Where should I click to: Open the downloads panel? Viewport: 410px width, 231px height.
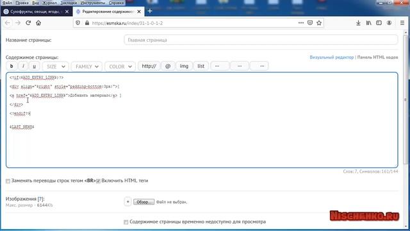(x=358, y=23)
